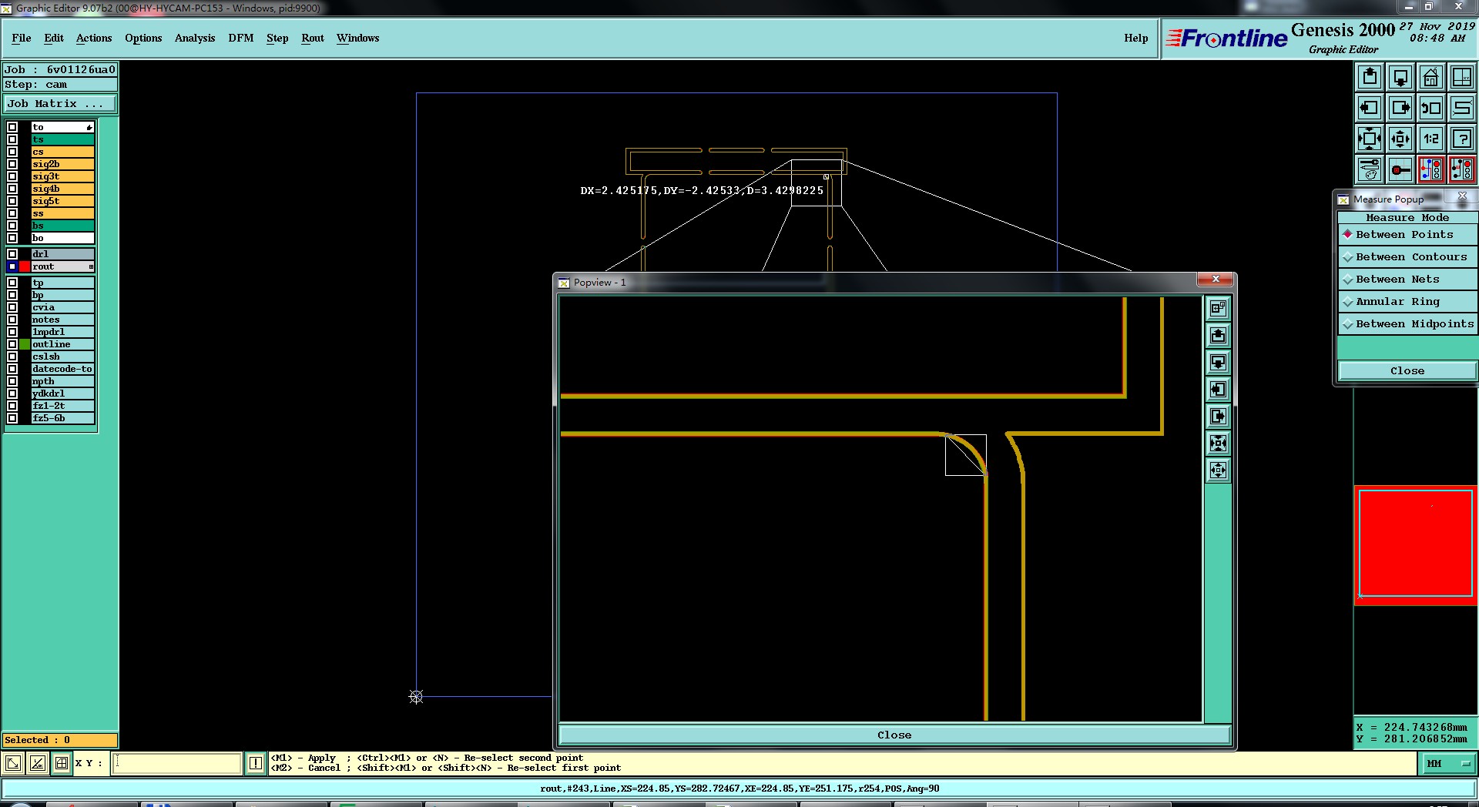Click the X Y coordinate input field
The image size is (1479, 807).
177,763
